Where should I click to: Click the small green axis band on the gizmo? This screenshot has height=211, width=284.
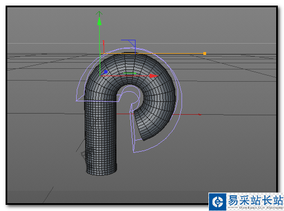pyautogui.click(x=129, y=73)
